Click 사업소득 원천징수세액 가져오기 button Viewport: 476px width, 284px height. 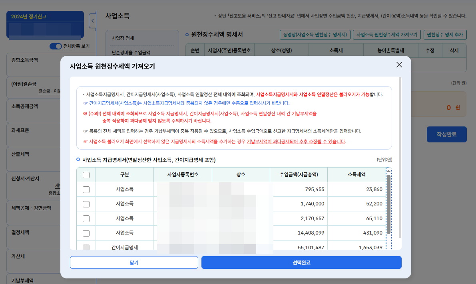pos(386,35)
